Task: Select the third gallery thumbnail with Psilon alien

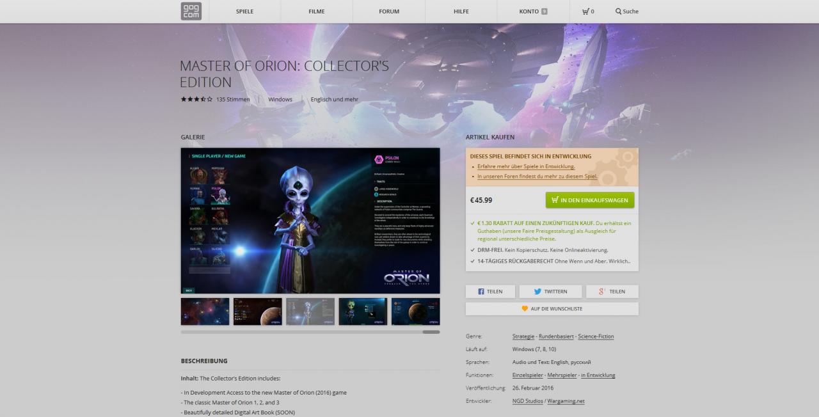Action: (x=310, y=311)
